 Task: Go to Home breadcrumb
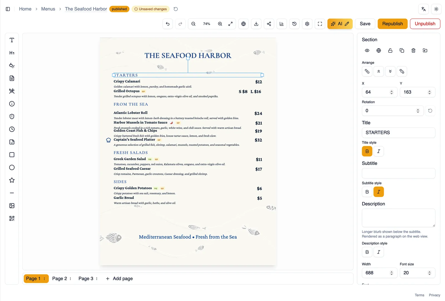[x=25, y=9]
